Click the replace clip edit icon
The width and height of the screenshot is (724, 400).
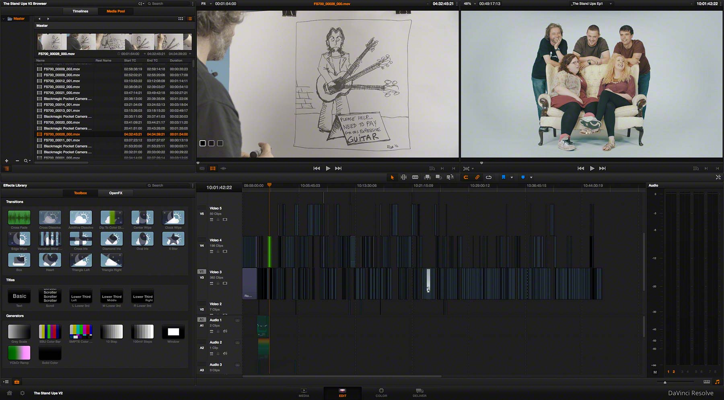coord(450,177)
